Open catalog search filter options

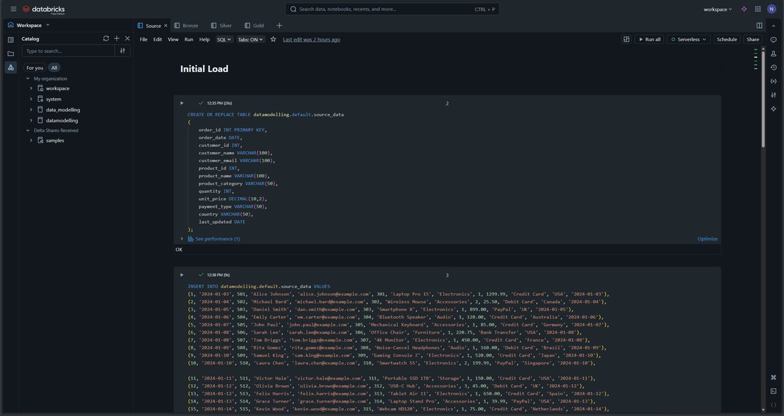coord(122,50)
